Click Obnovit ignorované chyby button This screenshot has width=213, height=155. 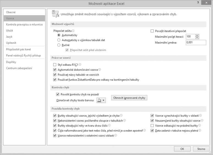[x=129, y=98]
